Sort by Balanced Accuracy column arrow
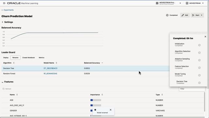209x118 pixels. pyautogui.click(x=102, y=63)
